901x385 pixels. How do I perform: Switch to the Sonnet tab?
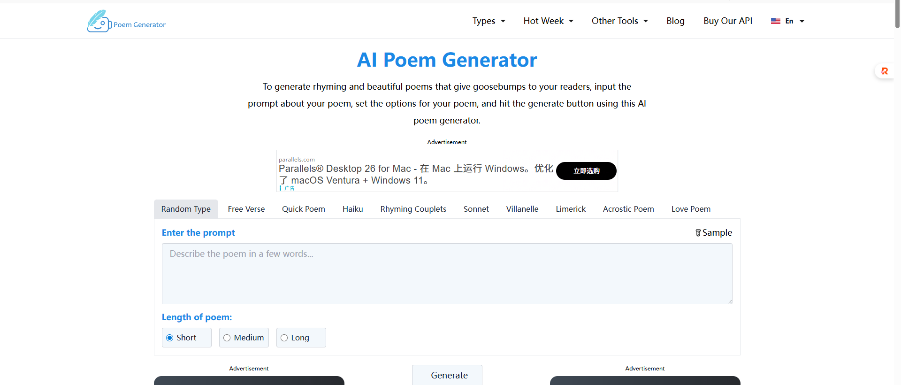point(476,209)
